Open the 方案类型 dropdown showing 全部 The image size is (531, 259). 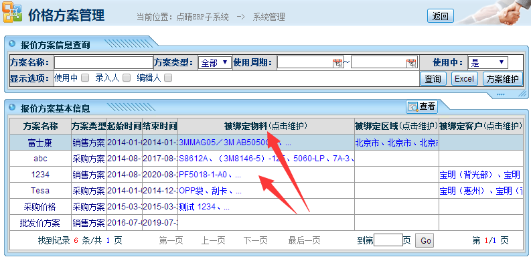215,63
